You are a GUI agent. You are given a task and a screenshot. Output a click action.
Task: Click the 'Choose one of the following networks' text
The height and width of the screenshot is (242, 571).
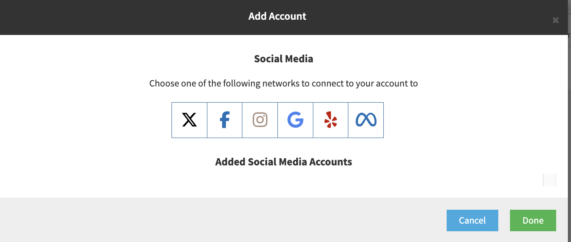pos(284,83)
